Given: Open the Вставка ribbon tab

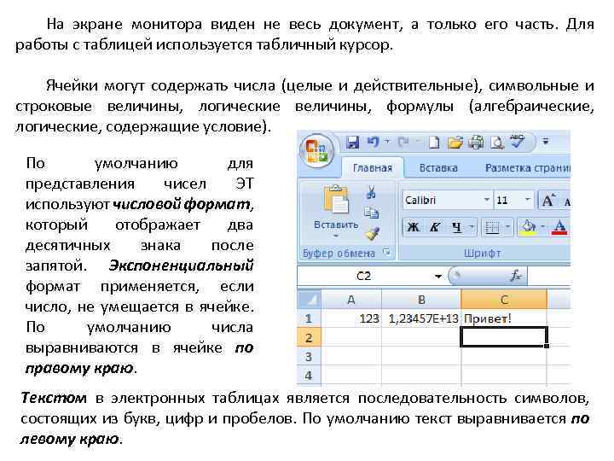Looking at the screenshot, I should pos(438,168).
